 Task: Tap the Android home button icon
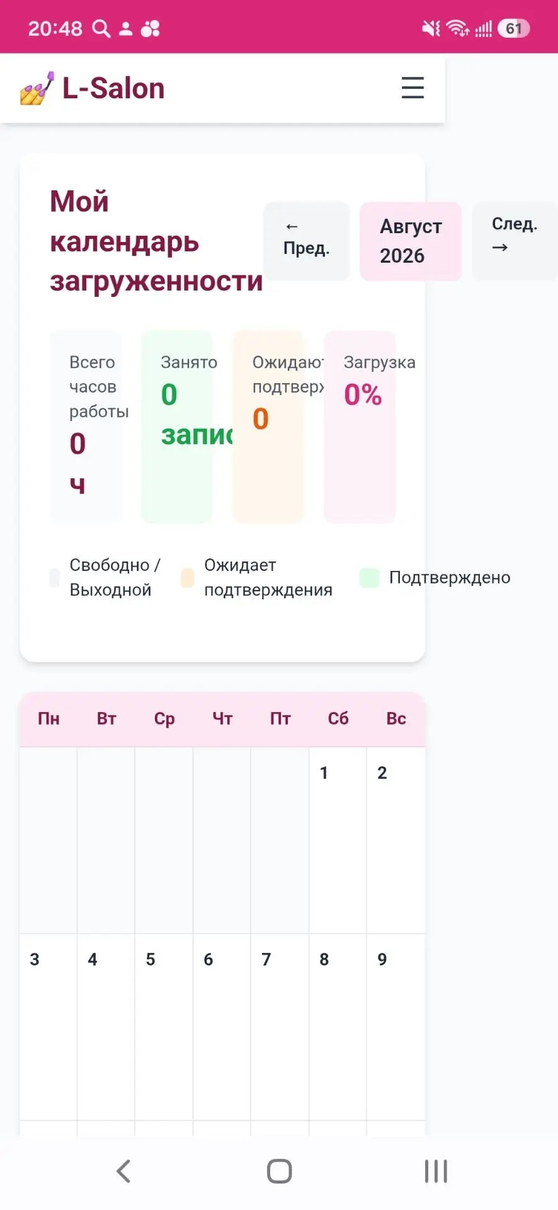pos(279,1171)
